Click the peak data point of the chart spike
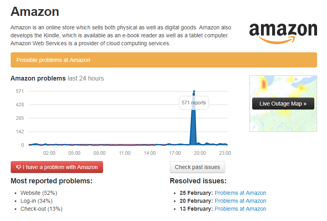This screenshot has height=221, width=327. click(194, 92)
